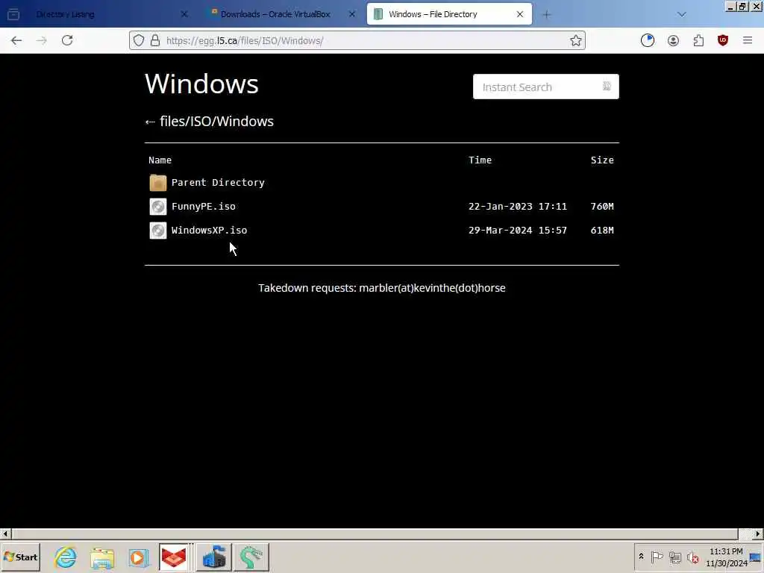Close the Directory Listing tab

184,14
